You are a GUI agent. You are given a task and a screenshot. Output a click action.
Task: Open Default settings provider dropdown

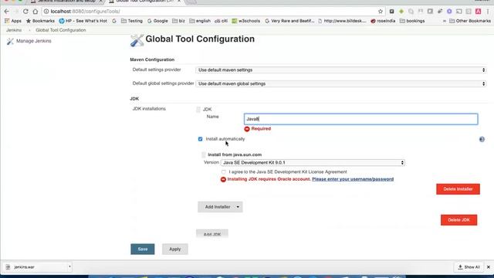coord(341,70)
